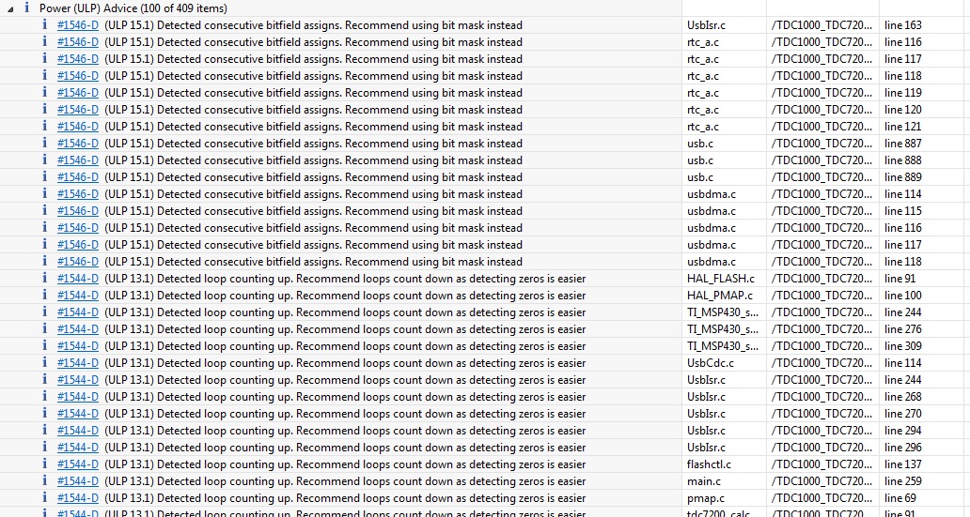The width and height of the screenshot is (970, 517).
Task: Click info icon on rtc_a.c line 116 row
Action: (x=45, y=42)
